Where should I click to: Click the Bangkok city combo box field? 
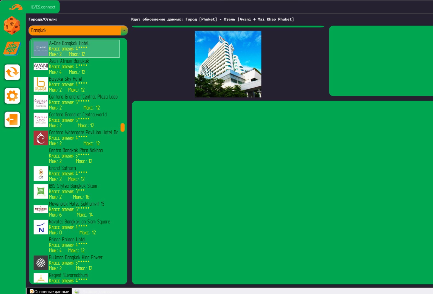pos(75,30)
